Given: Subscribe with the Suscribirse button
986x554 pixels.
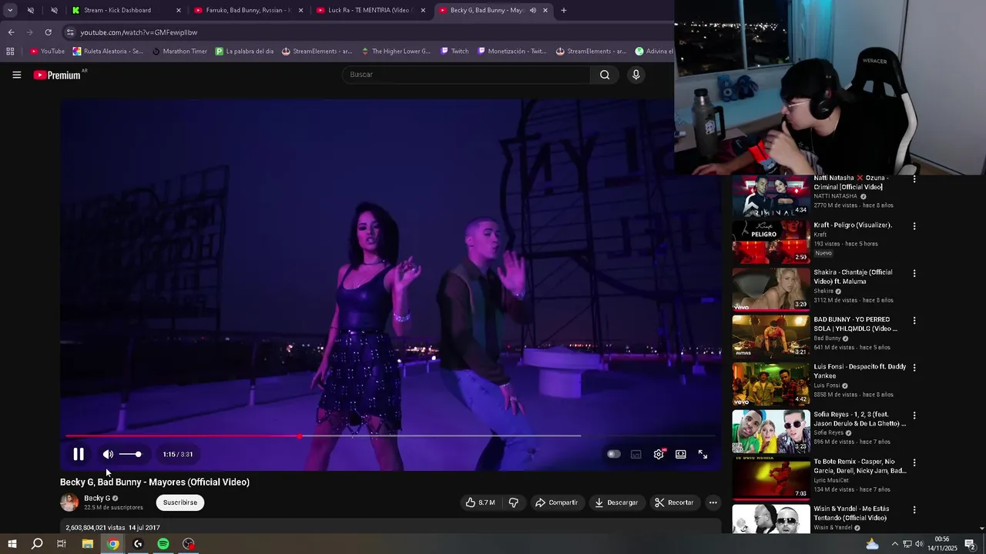Looking at the screenshot, I should coord(180,502).
